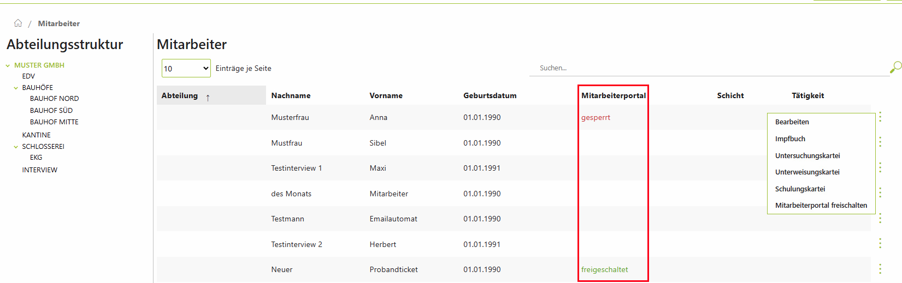Click Nachname cell 'Musterfrau'
Image resolution: width=902 pixels, height=283 pixels.
pyautogui.click(x=290, y=117)
